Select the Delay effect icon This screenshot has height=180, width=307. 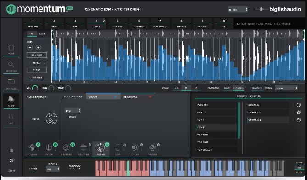135,147
